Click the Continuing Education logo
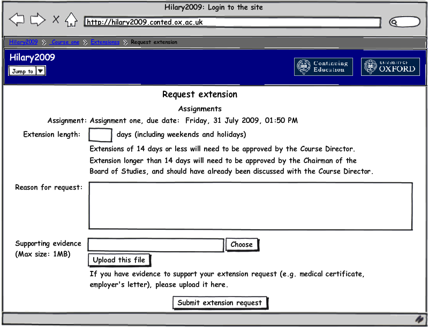428x327 pixels. 324,67
